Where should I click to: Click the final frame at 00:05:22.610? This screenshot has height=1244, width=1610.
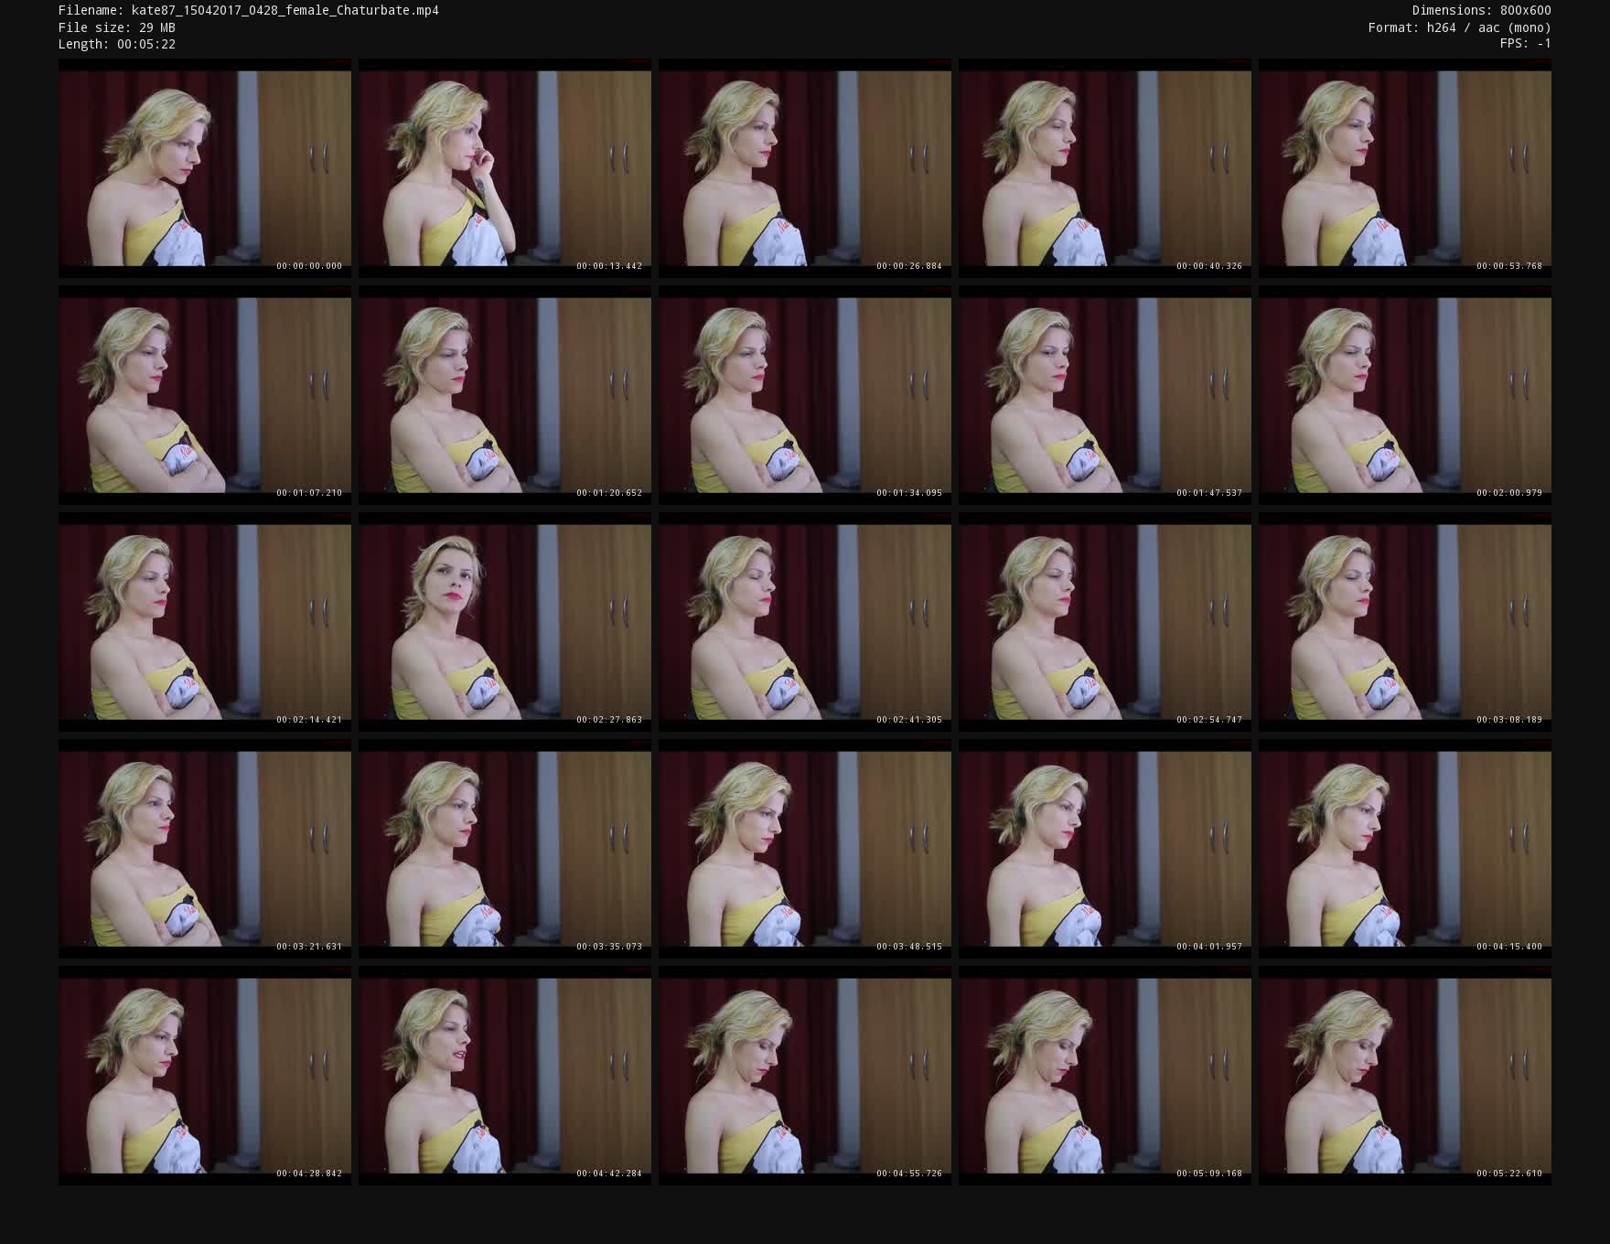pyautogui.click(x=1405, y=1076)
